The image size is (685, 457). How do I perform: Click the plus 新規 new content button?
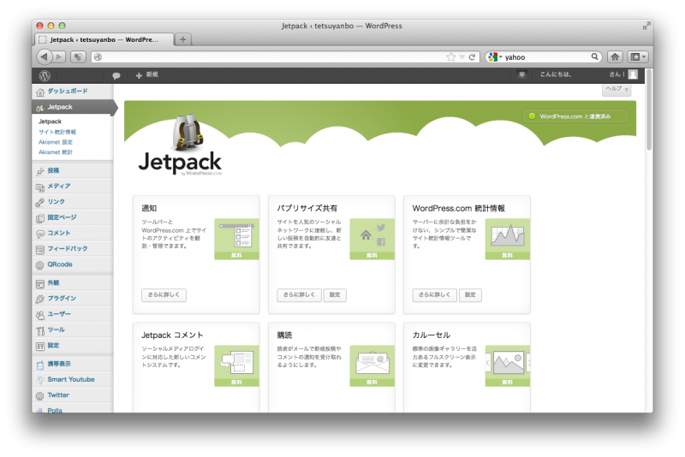coord(146,75)
